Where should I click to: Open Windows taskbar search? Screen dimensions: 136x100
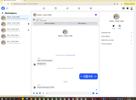point(6,99)
